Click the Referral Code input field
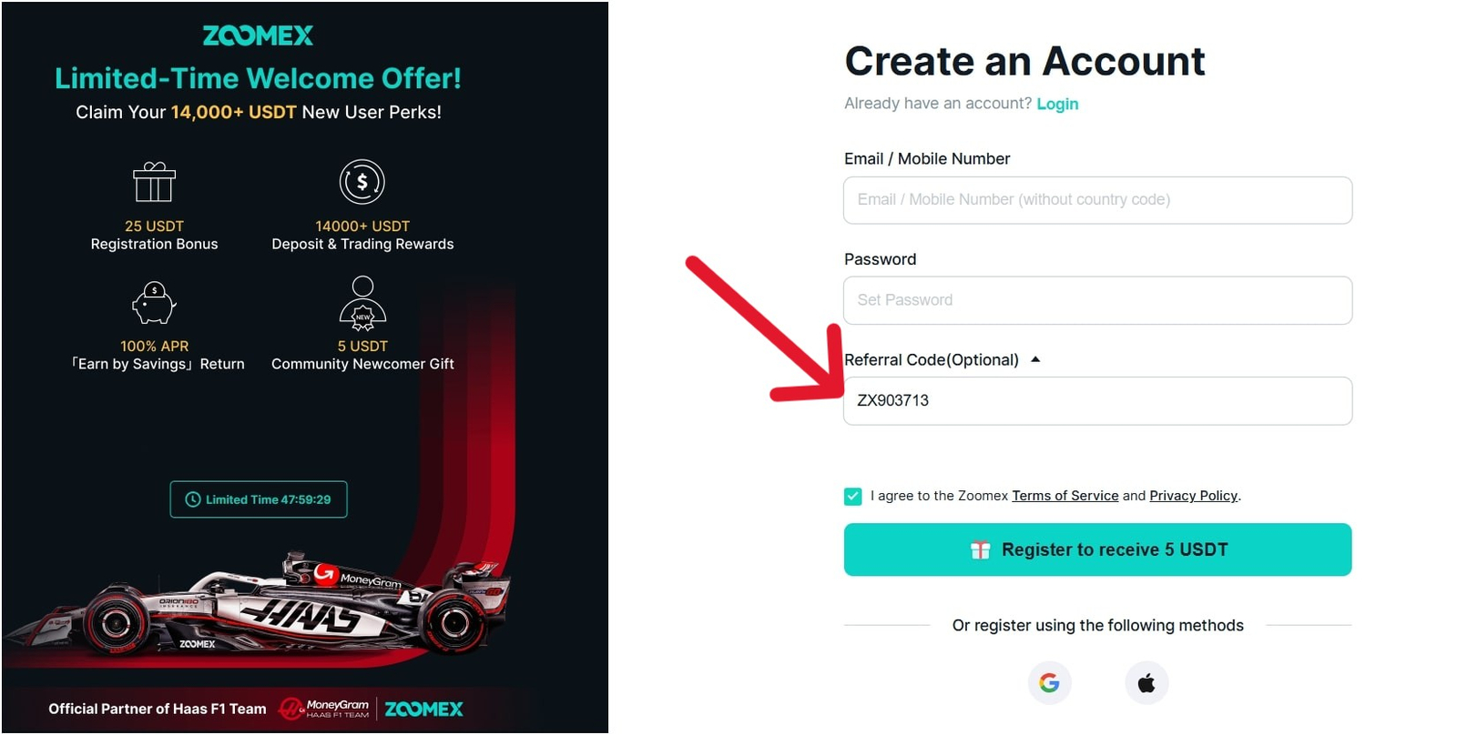 1097,401
